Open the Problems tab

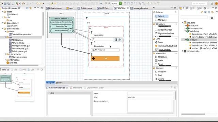click(x=76, y=88)
